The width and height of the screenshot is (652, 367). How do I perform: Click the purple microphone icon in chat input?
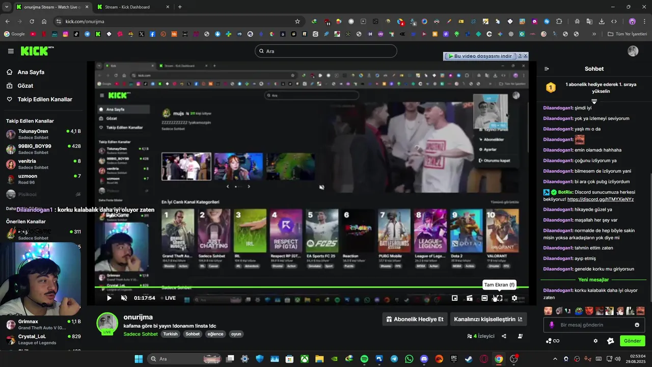click(x=552, y=325)
